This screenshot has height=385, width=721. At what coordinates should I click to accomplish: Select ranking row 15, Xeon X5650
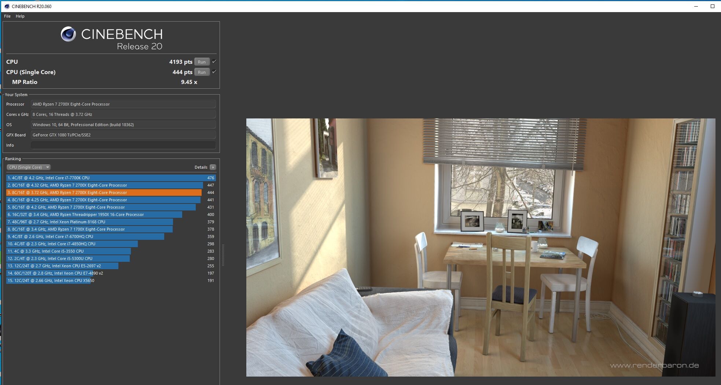tap(111, 280)
